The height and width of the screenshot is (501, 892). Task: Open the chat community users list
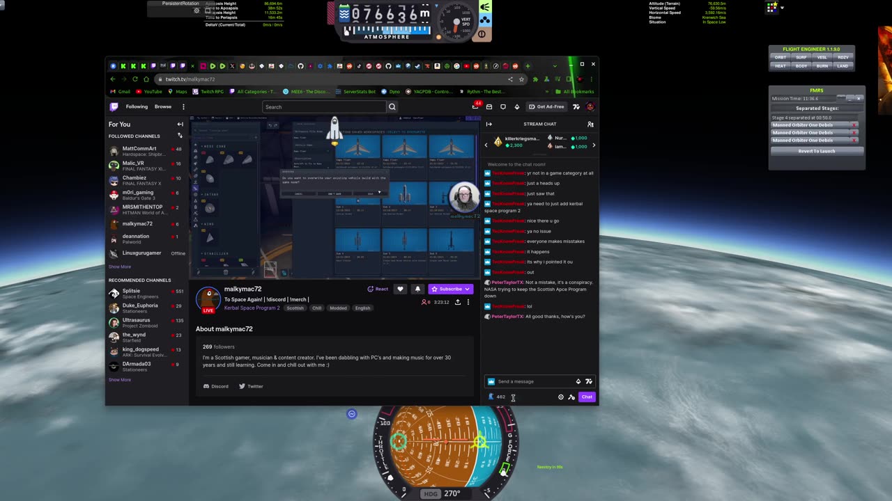(590, 124)
